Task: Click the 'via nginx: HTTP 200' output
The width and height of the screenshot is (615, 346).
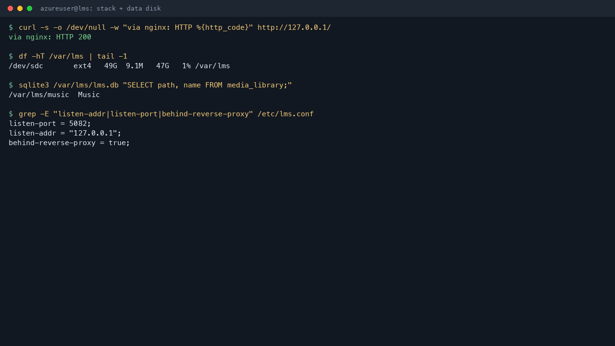Action: click(x=50, y=37)
